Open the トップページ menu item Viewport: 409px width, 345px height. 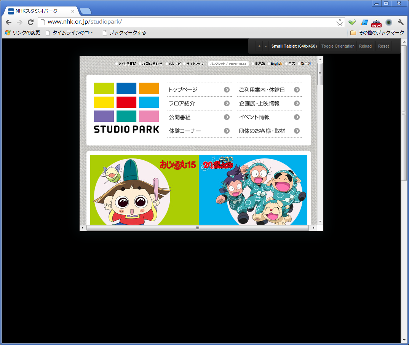point(199,90)
